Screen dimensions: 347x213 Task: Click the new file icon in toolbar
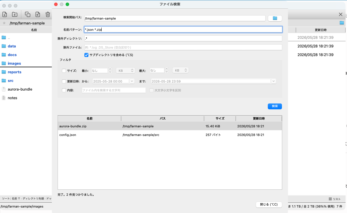click(5, 14)
